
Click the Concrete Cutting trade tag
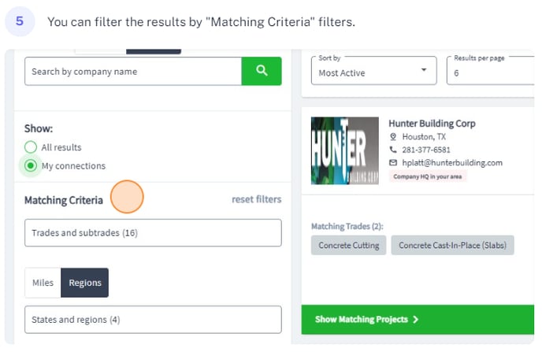coord(348,245)
